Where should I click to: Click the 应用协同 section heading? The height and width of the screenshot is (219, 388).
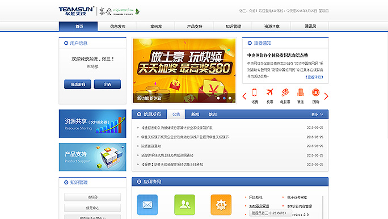coord(152,182)
